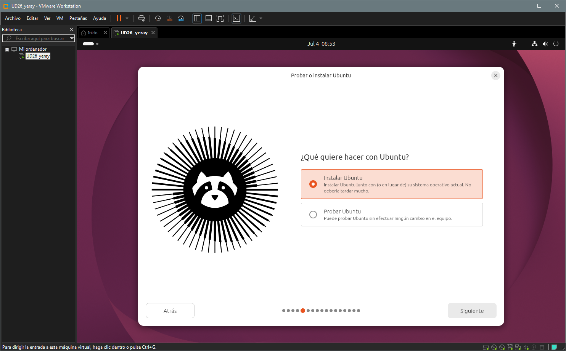Collapse the Mi ordenador tree node
Image resolution: width=566 pixels, height=351 pixels.
tap(7, 50)
